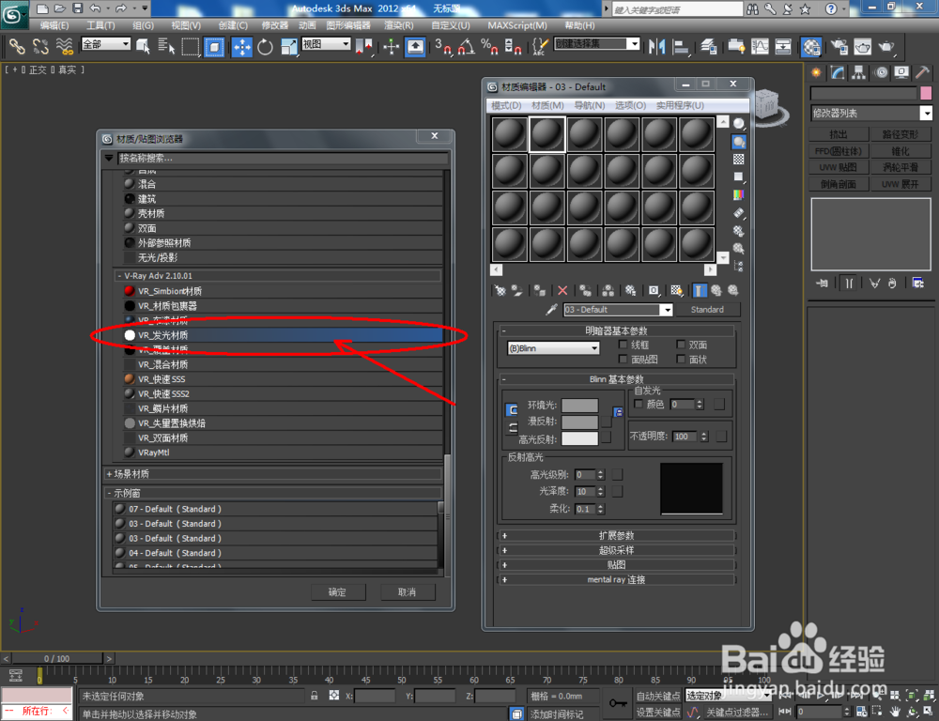Open the named selection set dropdown
This screenshot has height=721, width=939.
tap(597, 44)
